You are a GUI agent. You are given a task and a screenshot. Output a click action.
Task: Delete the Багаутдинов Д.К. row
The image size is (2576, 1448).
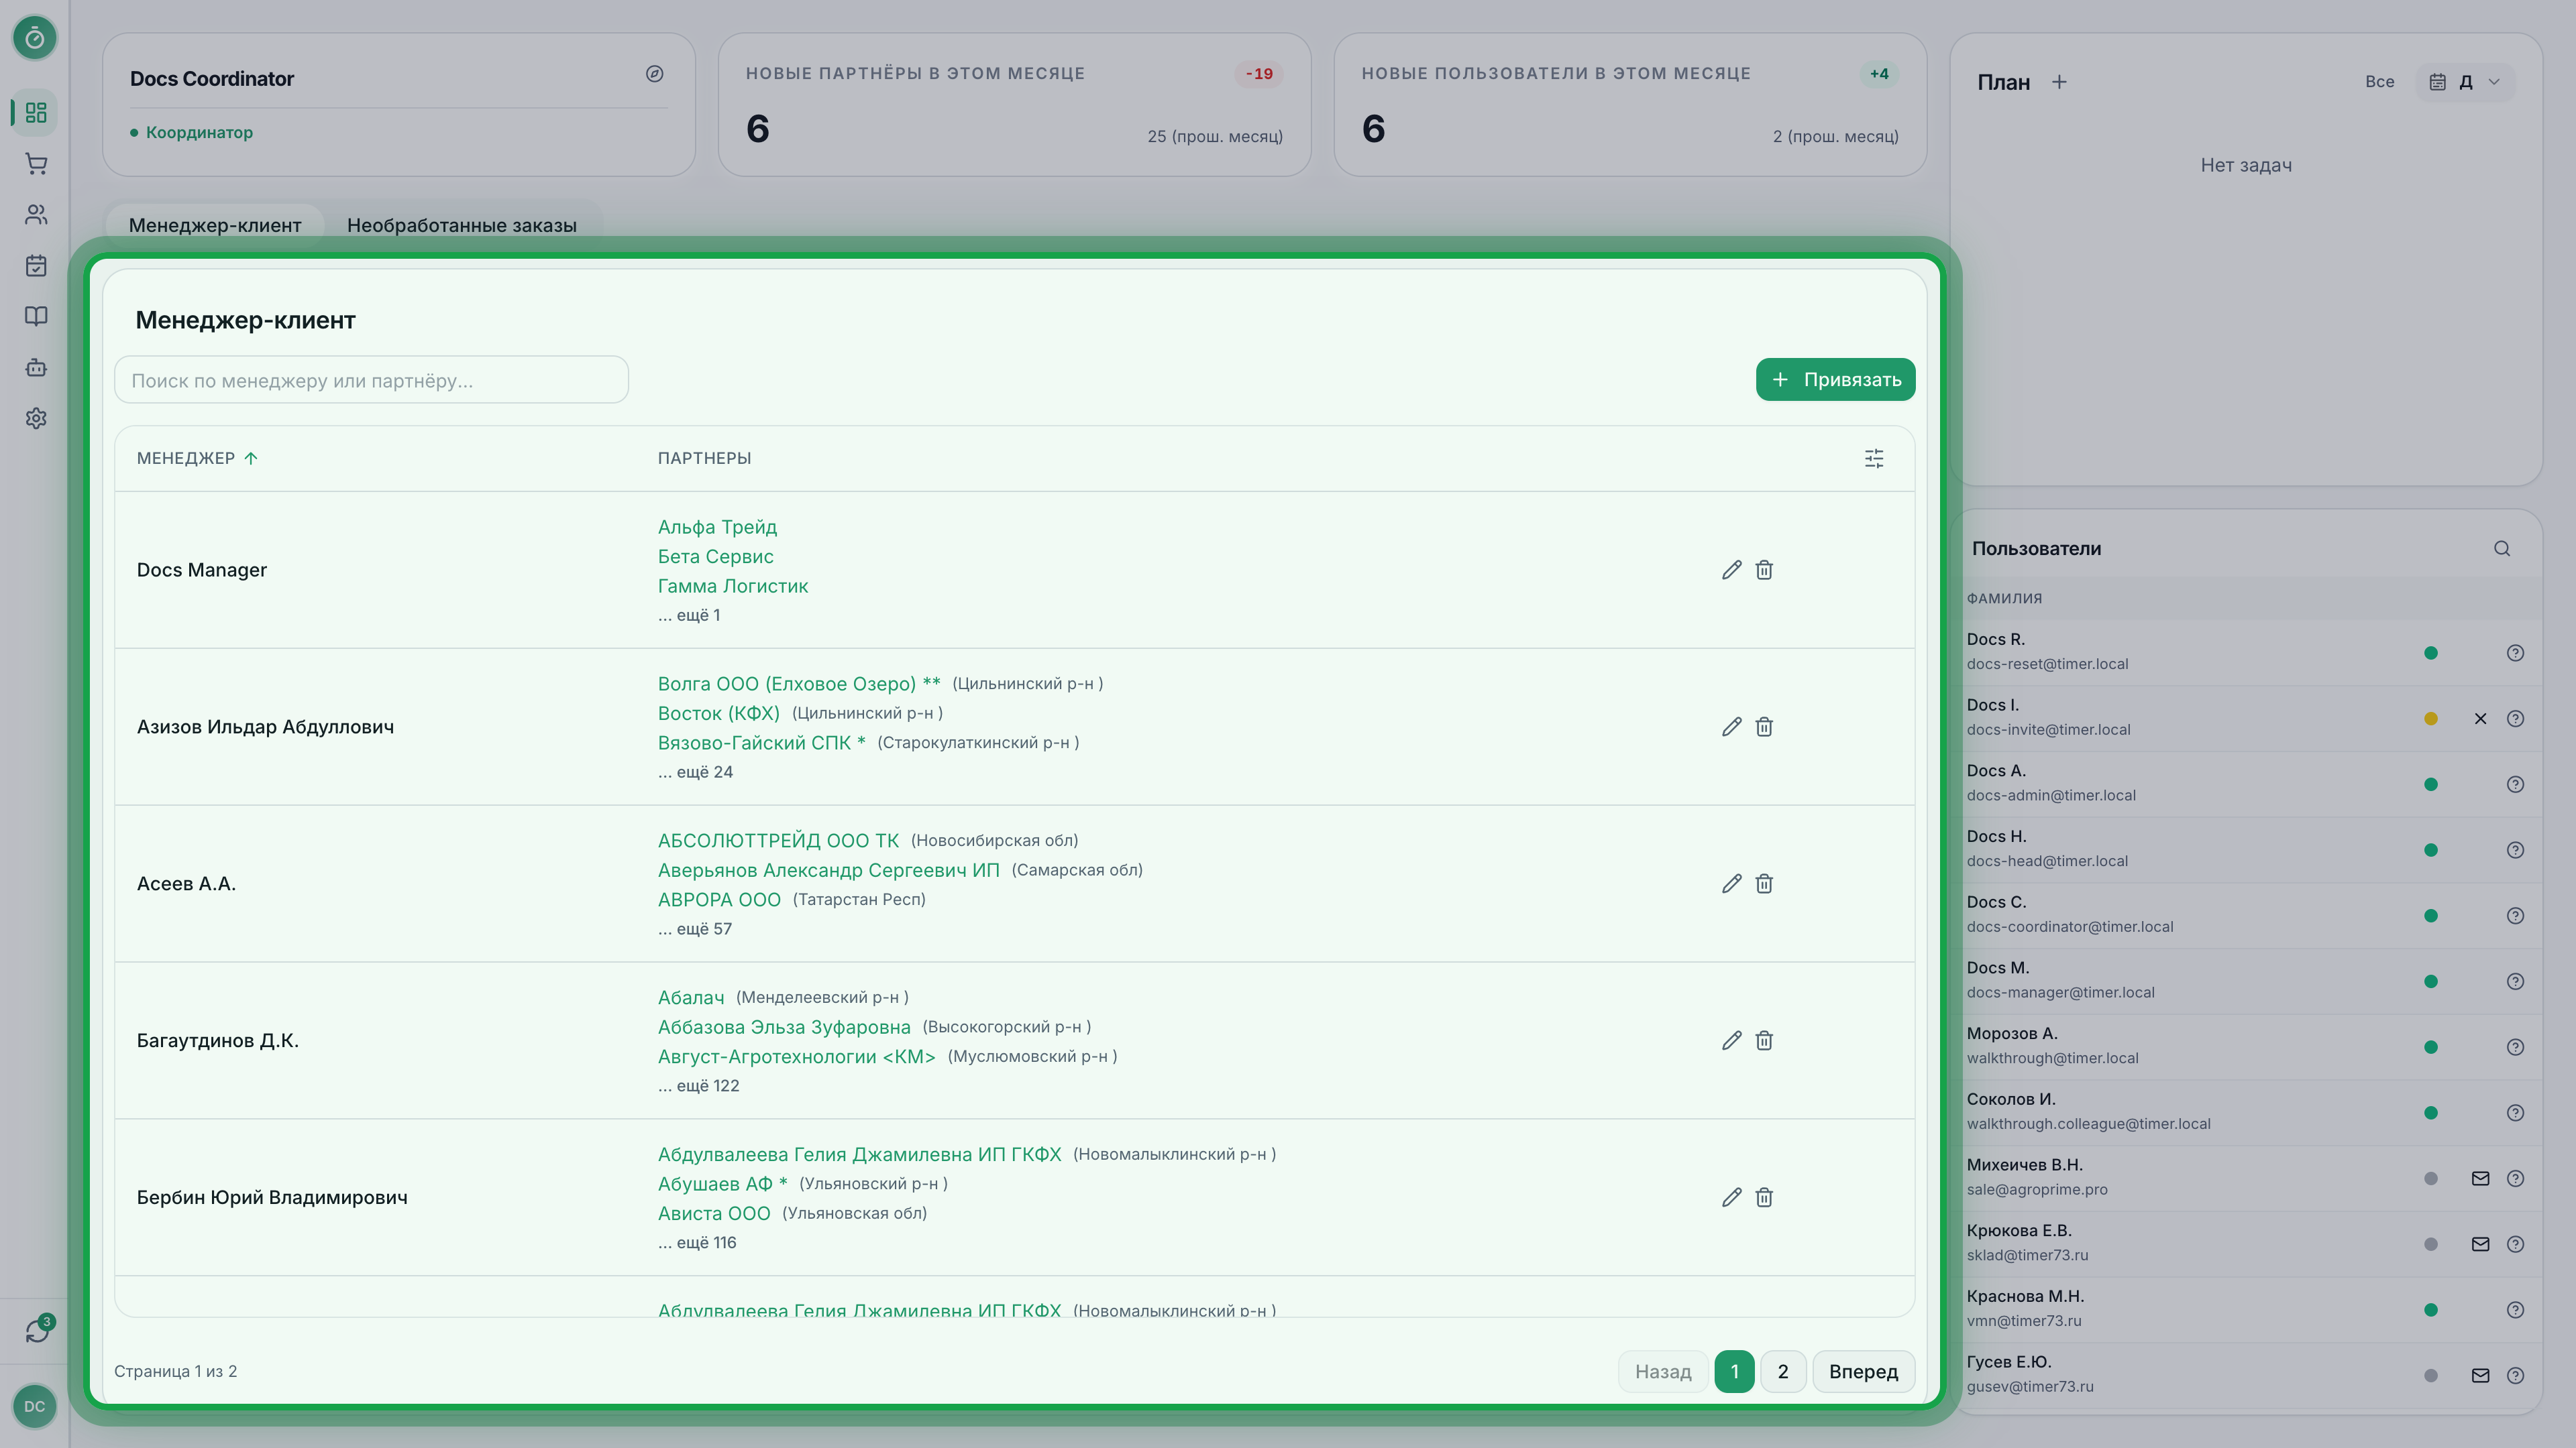coord(1764,1040)
